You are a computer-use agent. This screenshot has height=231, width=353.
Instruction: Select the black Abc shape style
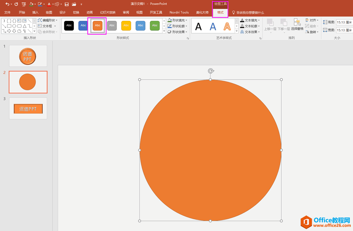click(69, 25)
